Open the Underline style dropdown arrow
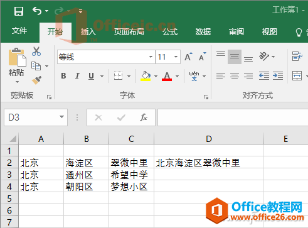308x228 pixels. point(102,76)
